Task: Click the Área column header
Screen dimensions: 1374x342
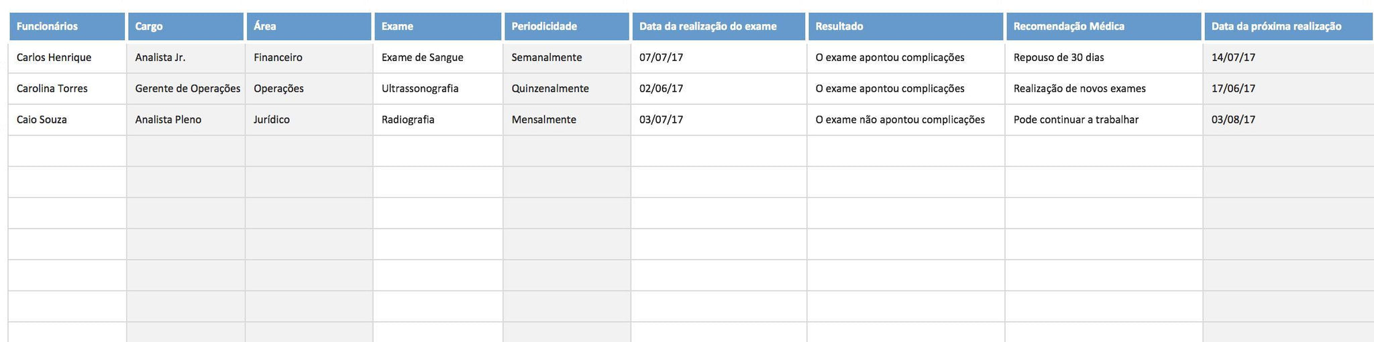Action: 309,27
